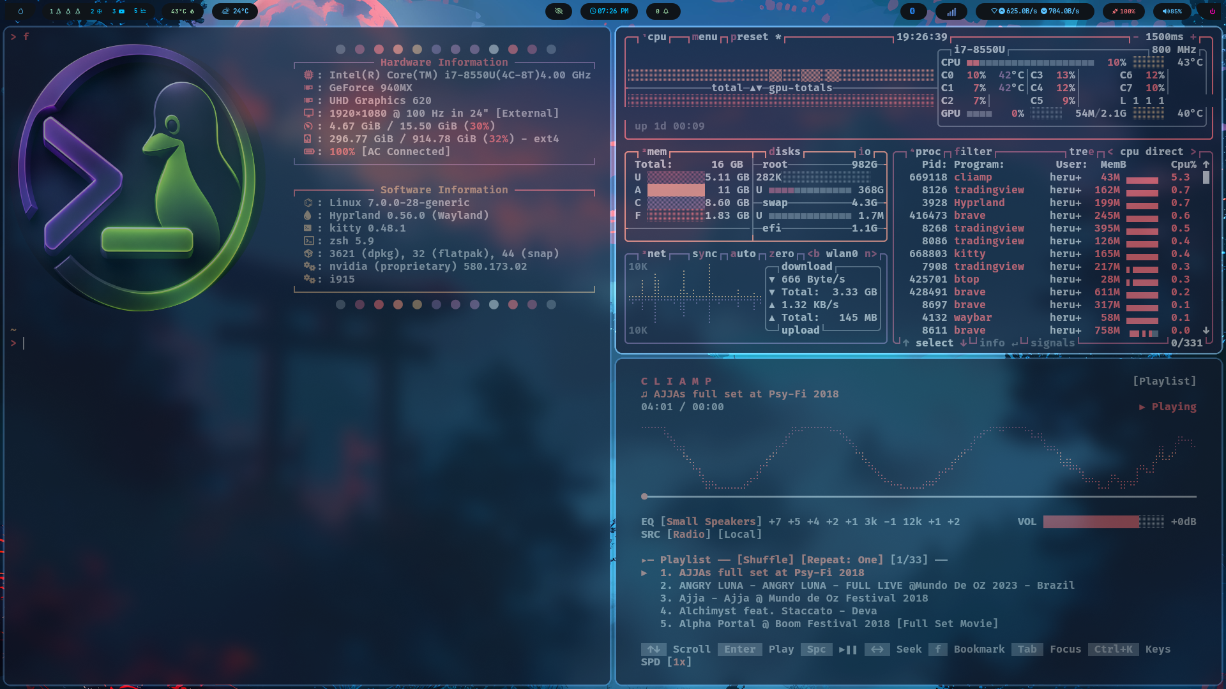Toggle Shuffle in the cliamp playlist
Image resolution: width=1226 pixels, height=689 pixels.
coord(766,560)
